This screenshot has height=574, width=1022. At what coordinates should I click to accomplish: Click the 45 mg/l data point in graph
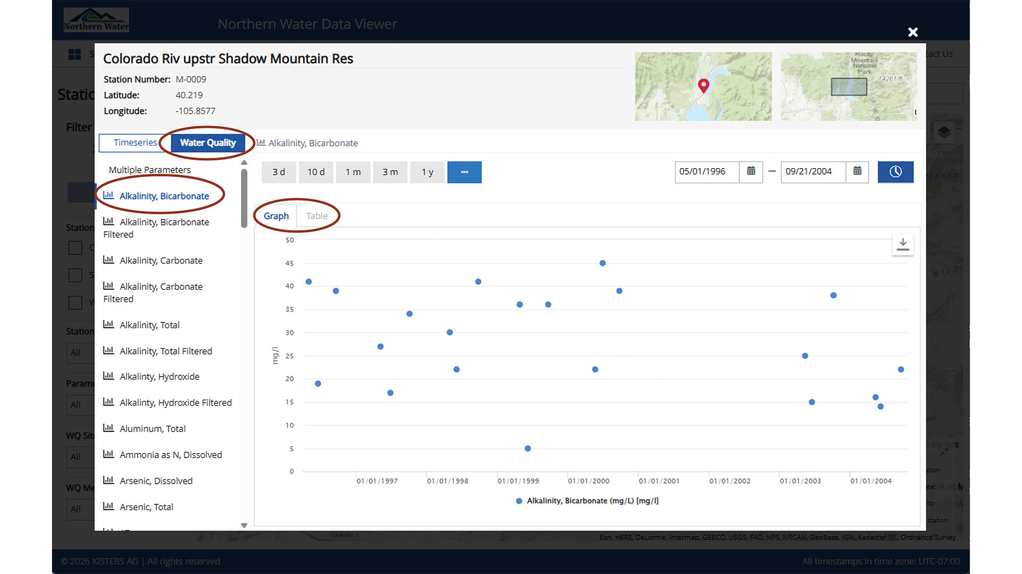tap(603, 263)
